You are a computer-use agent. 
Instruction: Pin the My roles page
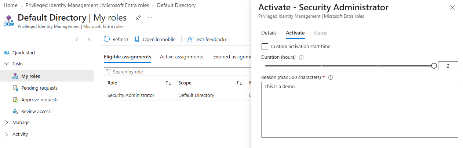[x=138, y=18]
